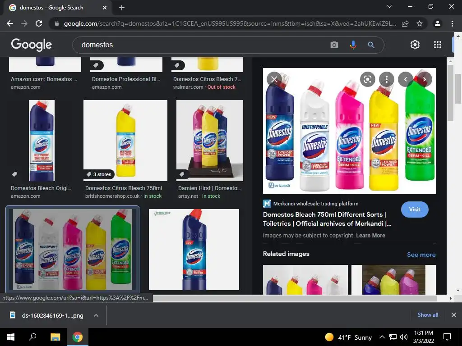The width and height of the screenshot is (462, 346).
Task: Visit the Merkandi source page
Action: [x=415, y=209]
